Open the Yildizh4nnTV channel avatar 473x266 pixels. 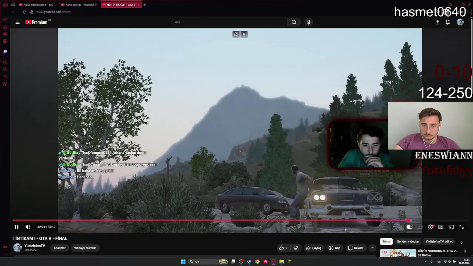pyautogui.click(x=17, y=248)
